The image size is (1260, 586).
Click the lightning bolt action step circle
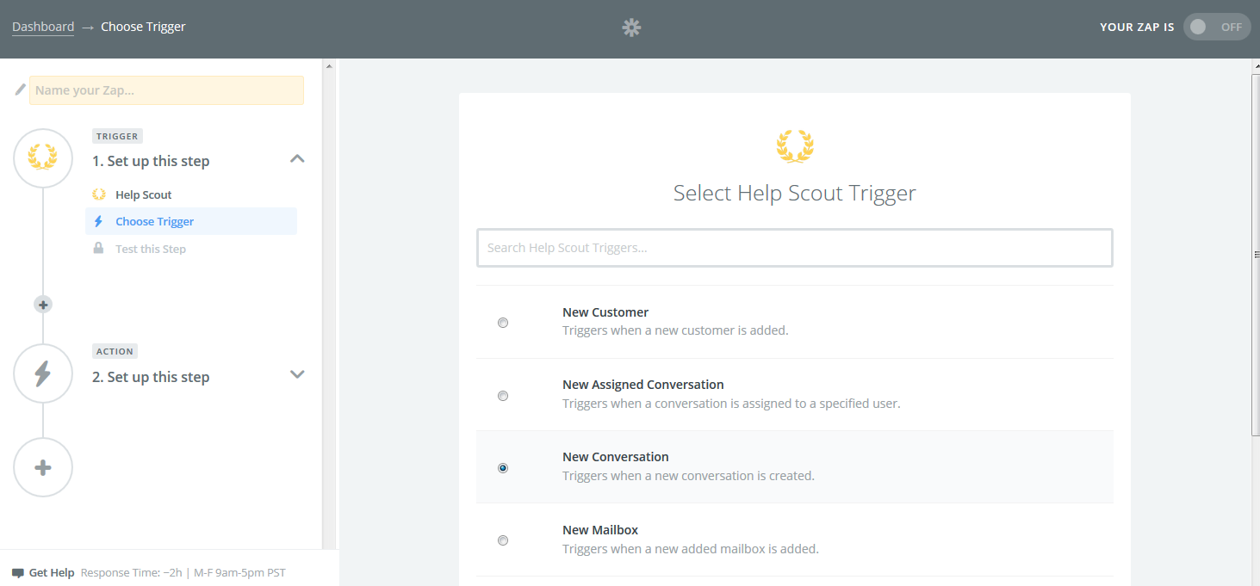click(43, 373)
